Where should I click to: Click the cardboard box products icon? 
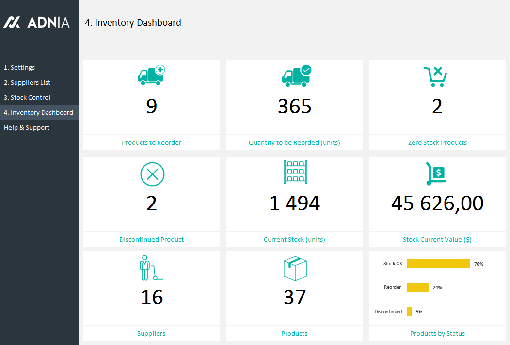pyautogui.click(x=295, y=268)
